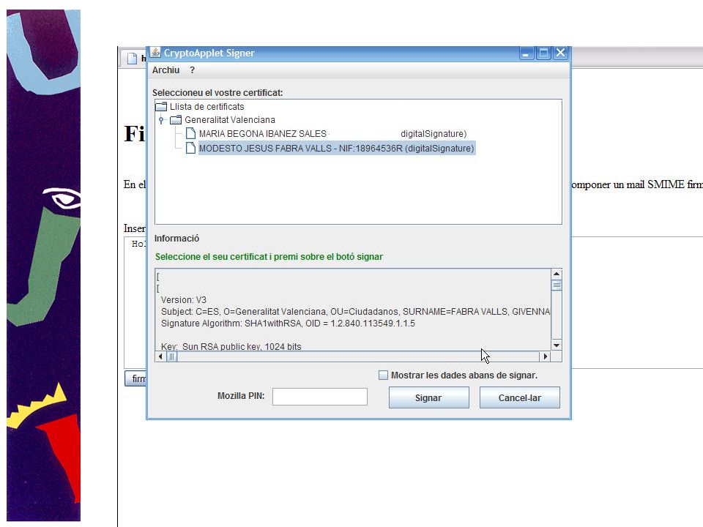Screen dimensions: 703x527
Task: Click the 'Signature Algorithm: SHA1withRSA' line
Action: pyautogui.click(x=288, y=323)
